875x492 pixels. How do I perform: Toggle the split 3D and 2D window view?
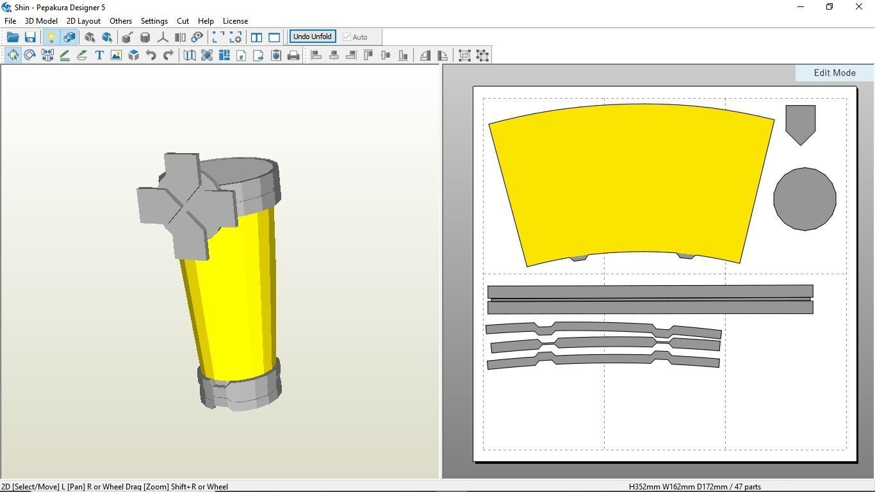[256, 37]
